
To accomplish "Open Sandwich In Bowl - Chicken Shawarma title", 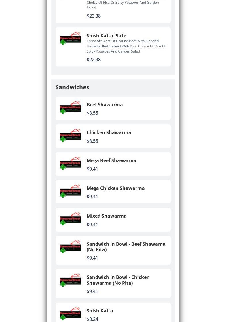I will pyautogui.click(x=118, y=280).
